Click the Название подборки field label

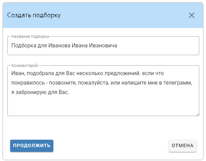coord(30,37)
